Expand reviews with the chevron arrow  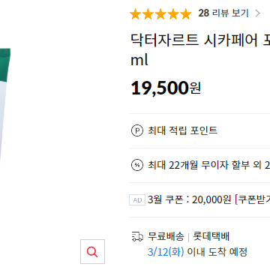tap(257, 13)
